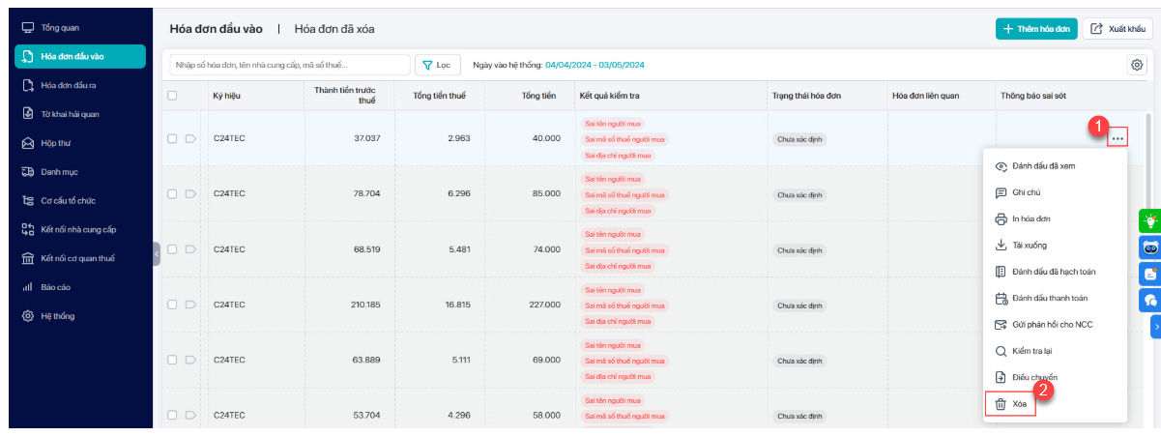Click the Thêm hóa đơn button

coord(1036,29)
